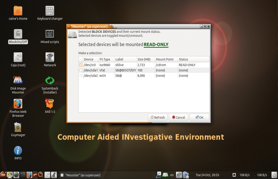Sort by the Status column header

194,59
